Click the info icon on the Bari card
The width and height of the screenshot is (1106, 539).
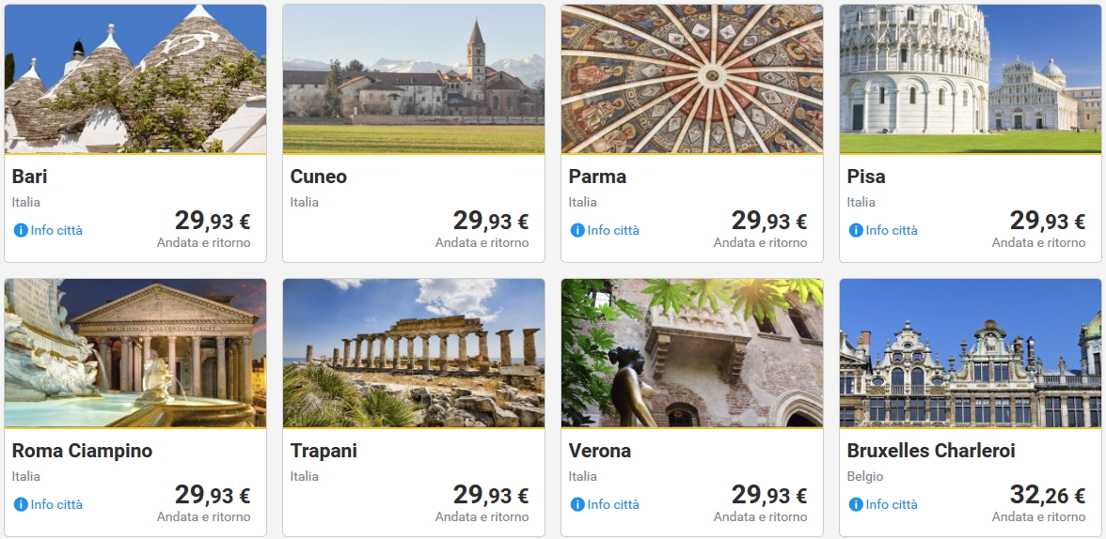(x=21, y=230)
